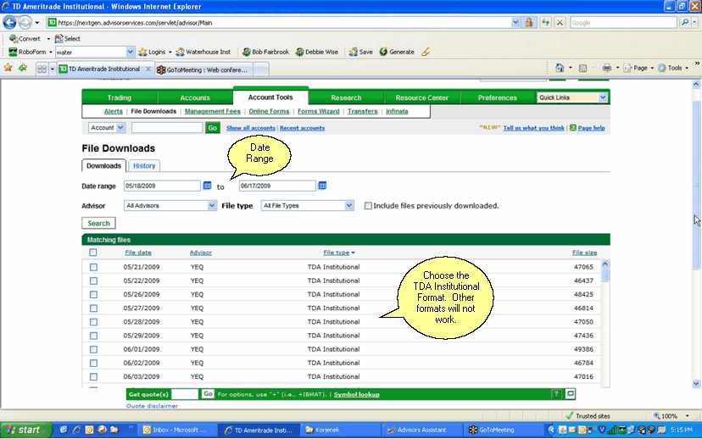
Task: Check the 06/01/2009 file row checkbox
Action: click(x=93, y=349)
